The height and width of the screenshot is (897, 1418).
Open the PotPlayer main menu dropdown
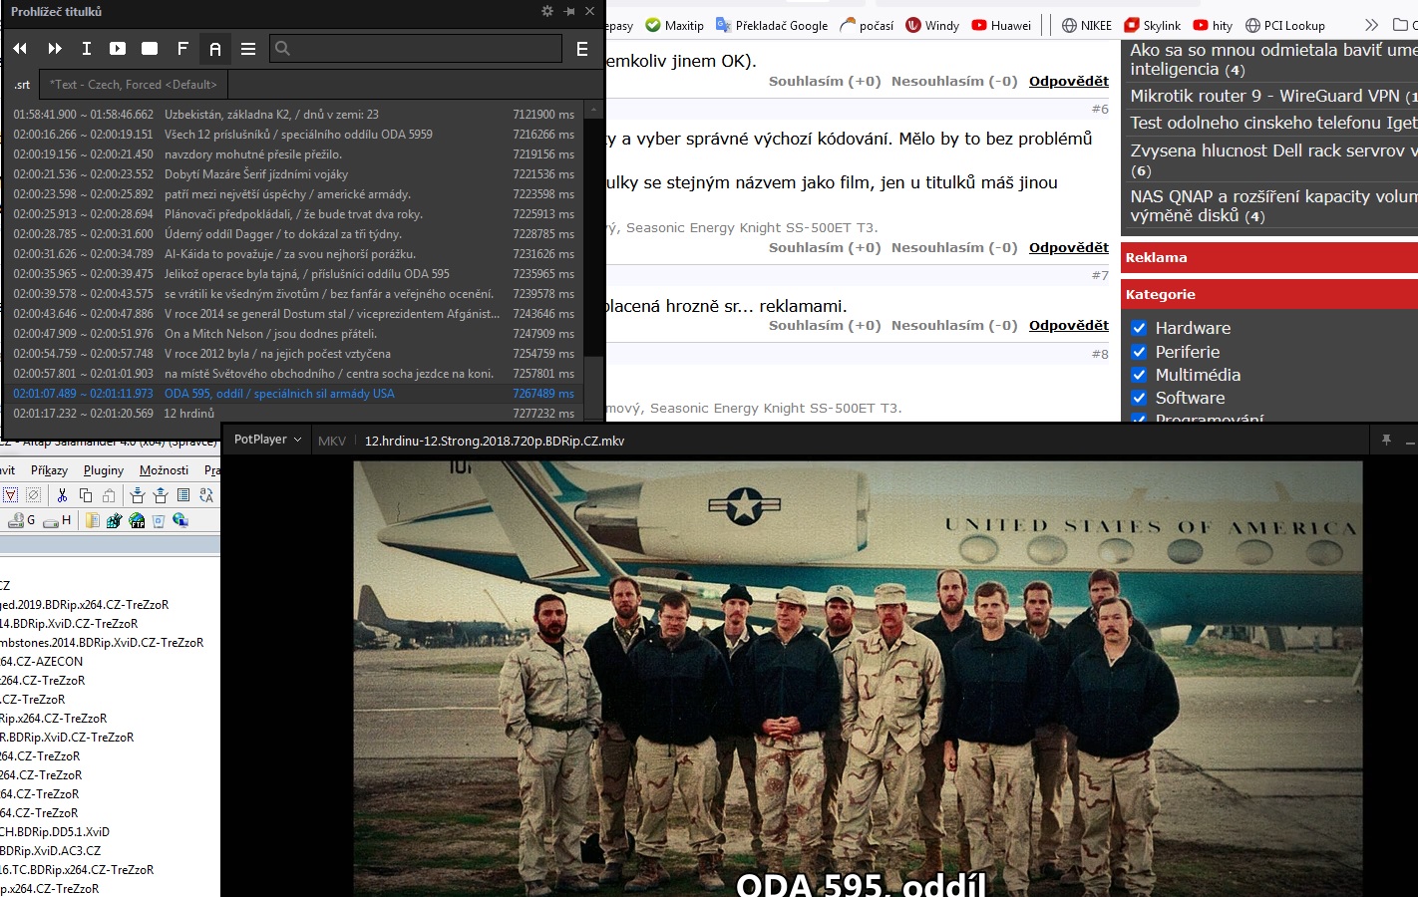coord(267,440)
